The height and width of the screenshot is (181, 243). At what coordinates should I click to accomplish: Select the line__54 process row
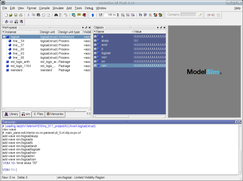[x=46, y=41]
